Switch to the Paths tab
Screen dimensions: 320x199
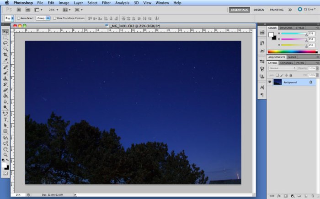(300, 63)
